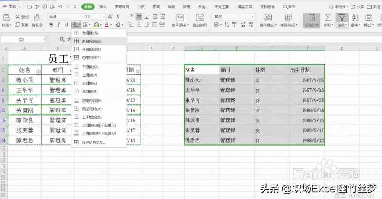
Task: Click 出生日期 header in right table
Action: (x=307, y=70)
